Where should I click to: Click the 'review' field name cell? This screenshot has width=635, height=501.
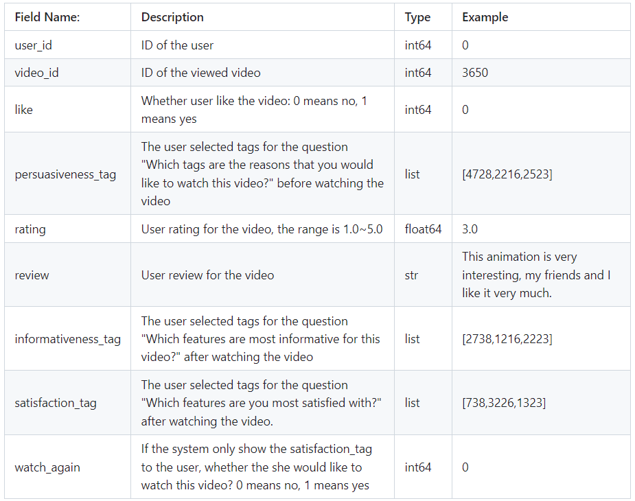pos(32,275)
